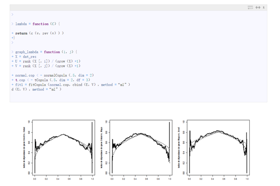The height and width of the screenshot is (186, 280).
Task: Click the last 'method = "ml"' line
Action: click(x=36, y=89)
